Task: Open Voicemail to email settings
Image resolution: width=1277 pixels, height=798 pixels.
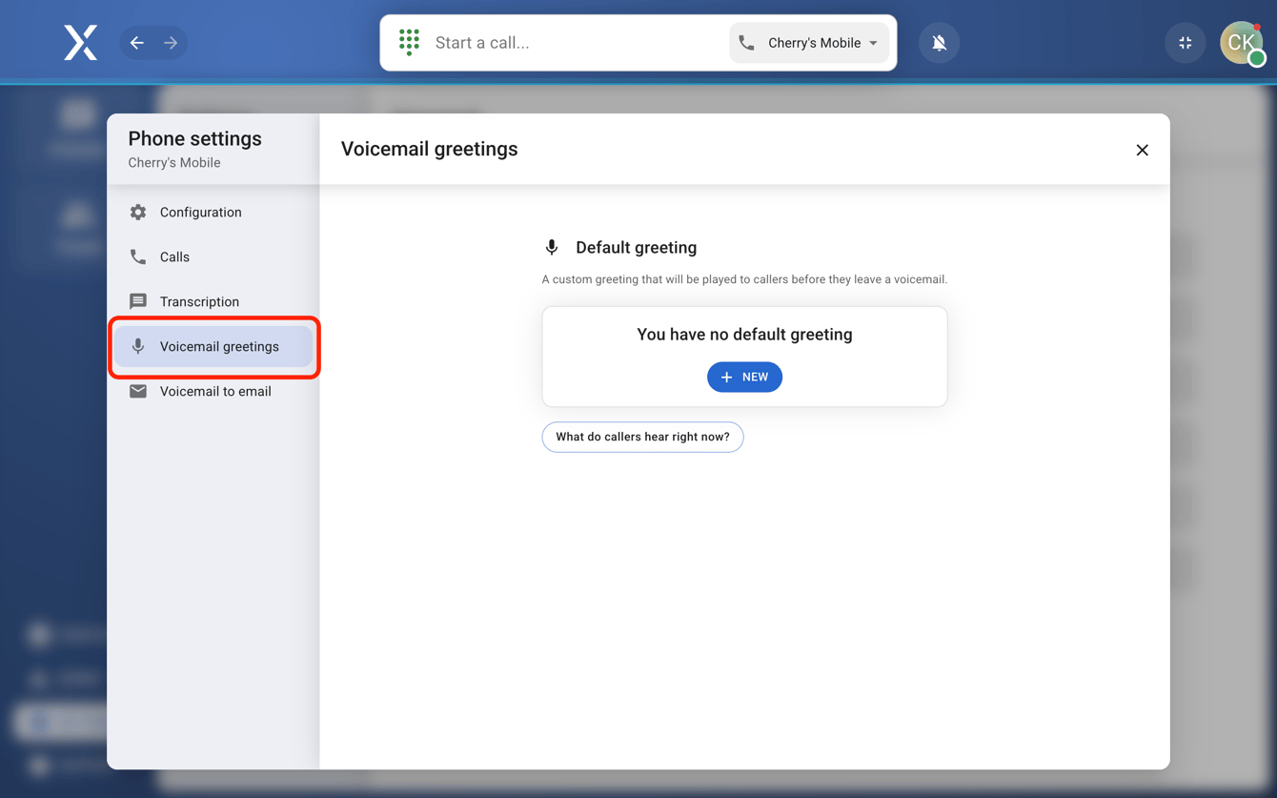Action: (x=215, y=392)
